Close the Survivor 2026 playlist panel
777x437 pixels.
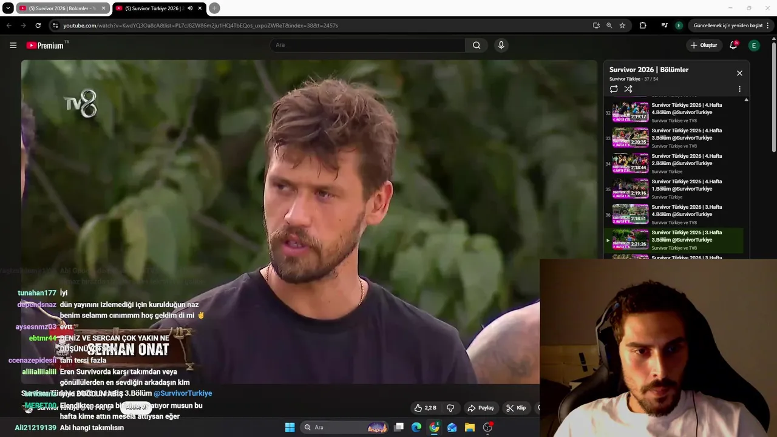click(x=739, y=73)
